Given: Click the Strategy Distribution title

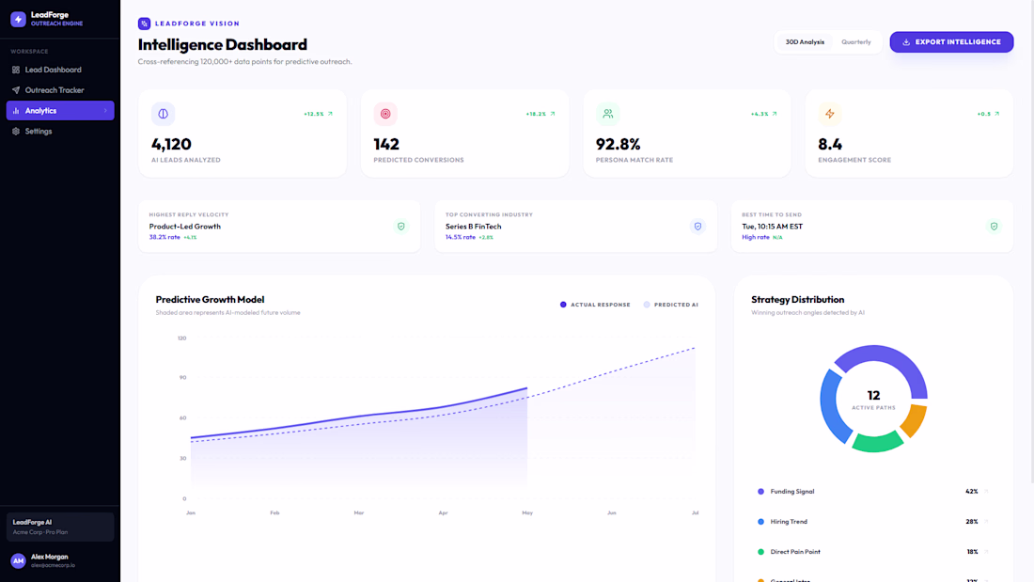Looking at the screenshot, I should tap(797, 300).
